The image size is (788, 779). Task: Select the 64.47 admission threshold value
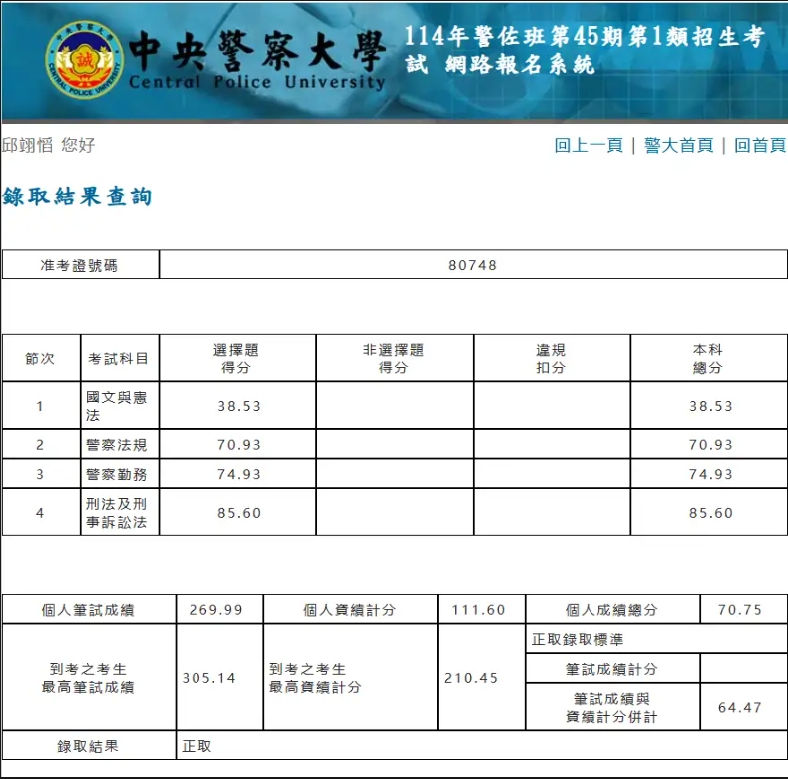[740, 707]
